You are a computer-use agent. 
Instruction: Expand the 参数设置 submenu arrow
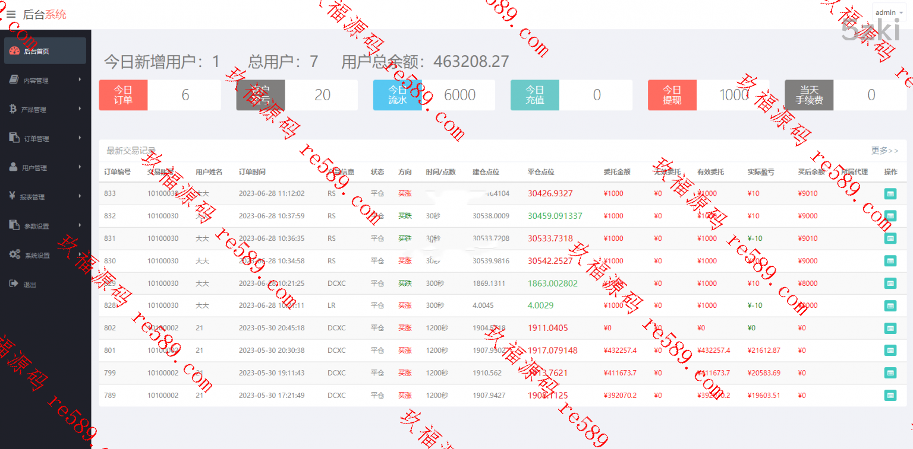pos(80,225)
